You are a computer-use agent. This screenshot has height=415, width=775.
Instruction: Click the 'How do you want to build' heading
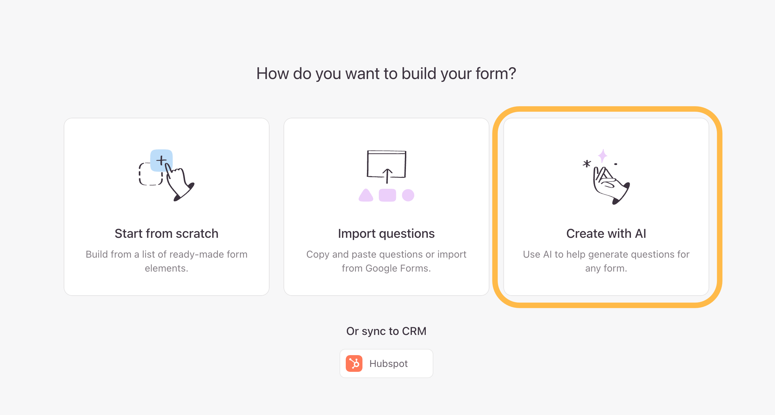point(386,74)
